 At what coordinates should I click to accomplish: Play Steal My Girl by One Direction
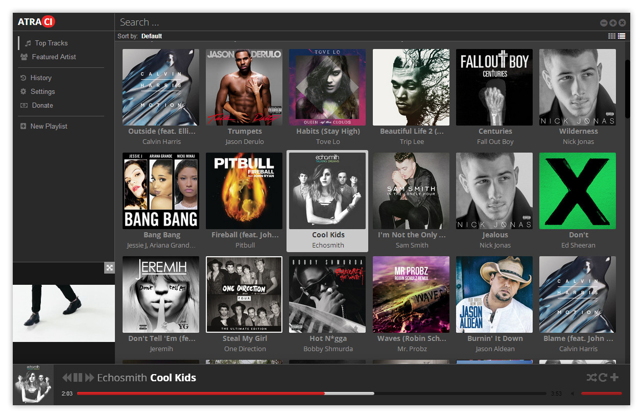pyautogui.click(x=244, y=294)
